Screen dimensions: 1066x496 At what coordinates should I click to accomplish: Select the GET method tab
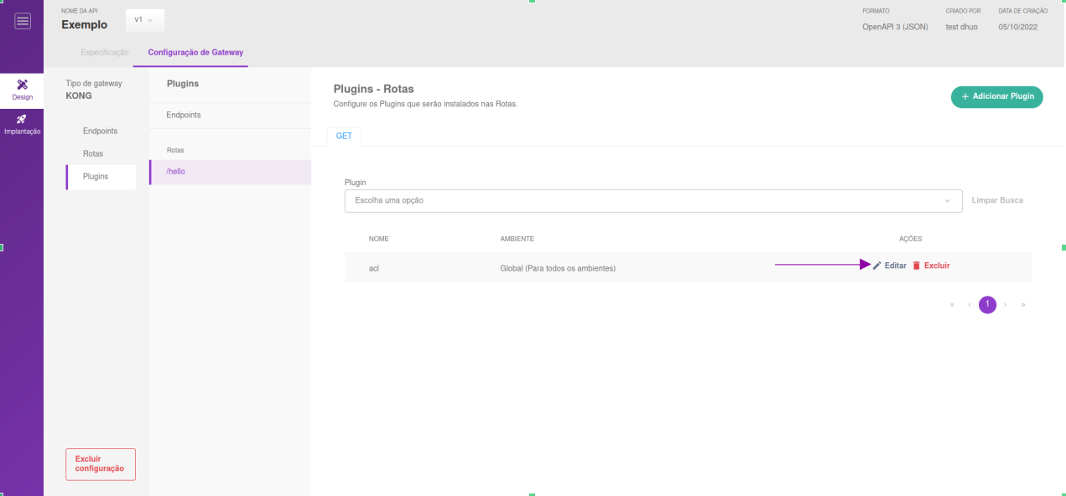pos(344,136)
